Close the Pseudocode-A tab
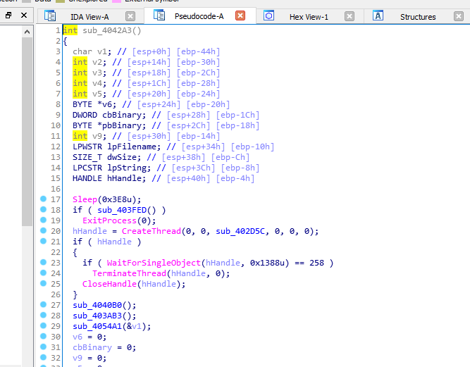This screenshot has width=470, height=367. click(240, 15)
